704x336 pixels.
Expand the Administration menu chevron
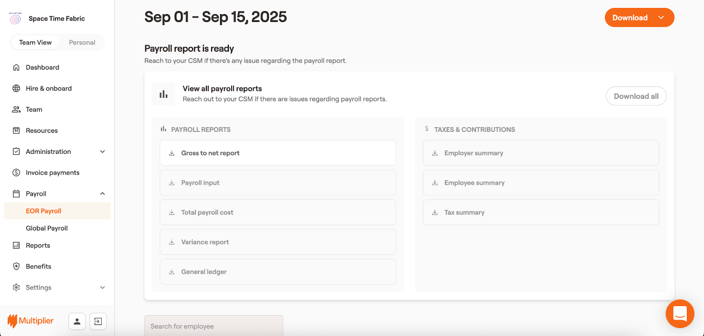coord(103,152)
